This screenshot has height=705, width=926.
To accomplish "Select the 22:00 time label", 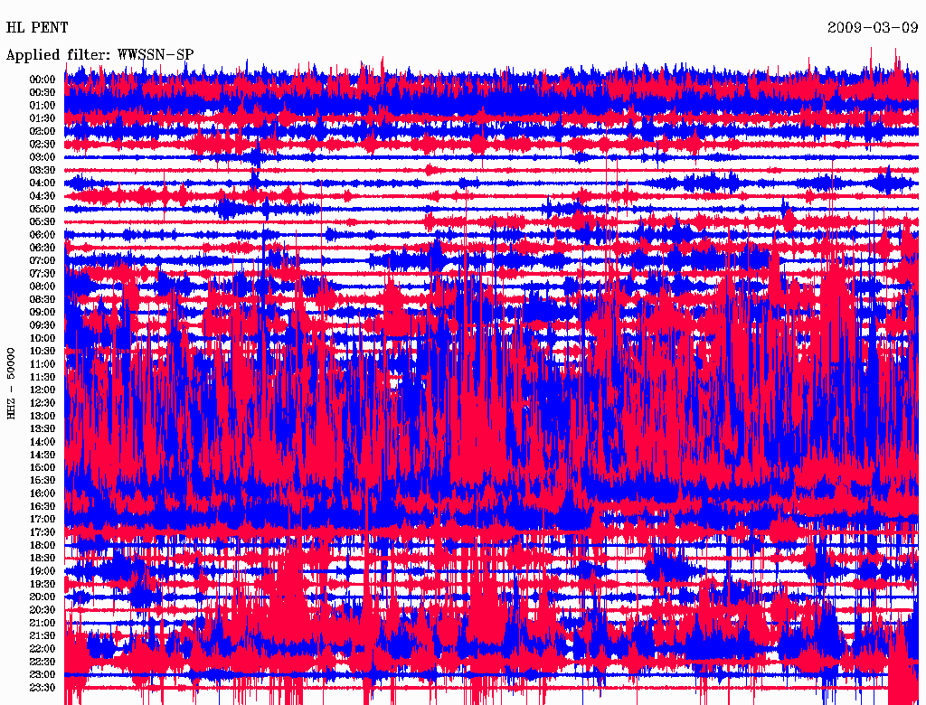I will 43,649.
